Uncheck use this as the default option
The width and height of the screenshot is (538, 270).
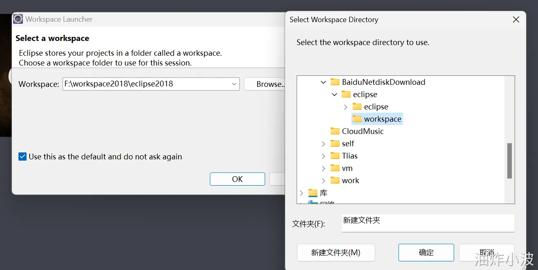22,157
